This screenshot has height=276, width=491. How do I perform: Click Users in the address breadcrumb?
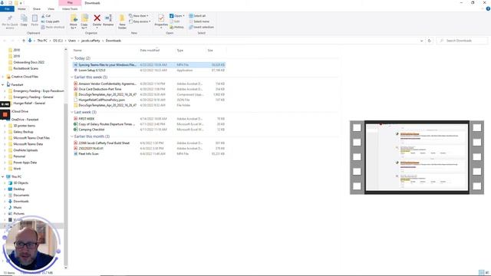(x=72, y=41)
